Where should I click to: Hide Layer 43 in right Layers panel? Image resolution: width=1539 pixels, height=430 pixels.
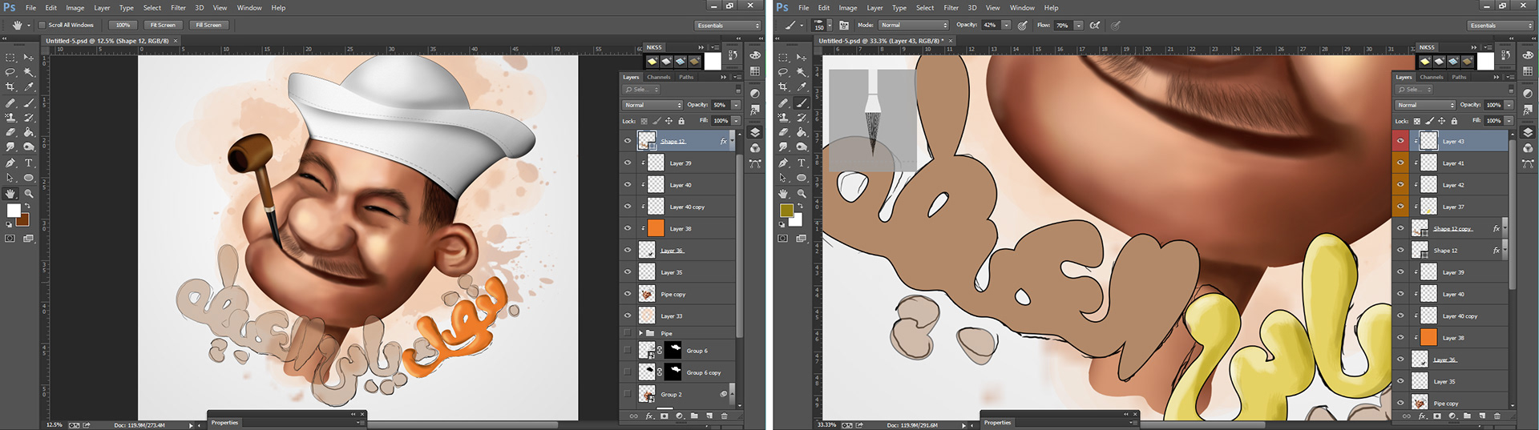[x=1400, y=141]
